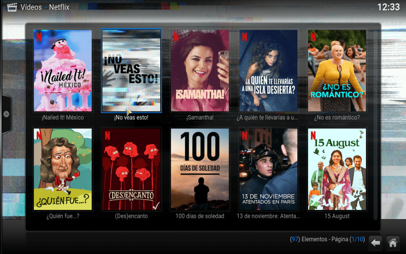Select the isla desierta movie poster

tap(268, 71)
